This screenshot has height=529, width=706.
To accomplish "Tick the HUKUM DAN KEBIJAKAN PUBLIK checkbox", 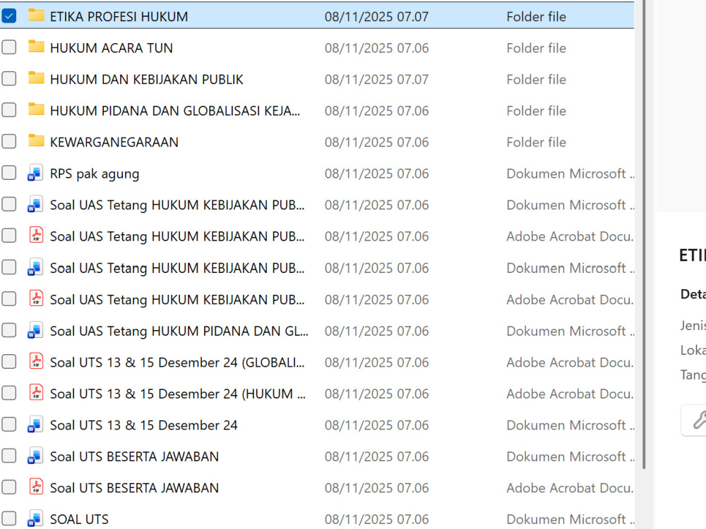I will tap(9, 79).
